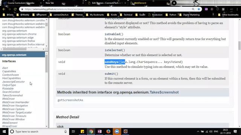Image resolution: width=241 pixels, height=135 pixels.
Task: Open the WebDriver.Navigation interface link
Action: [x=15, y=106]
